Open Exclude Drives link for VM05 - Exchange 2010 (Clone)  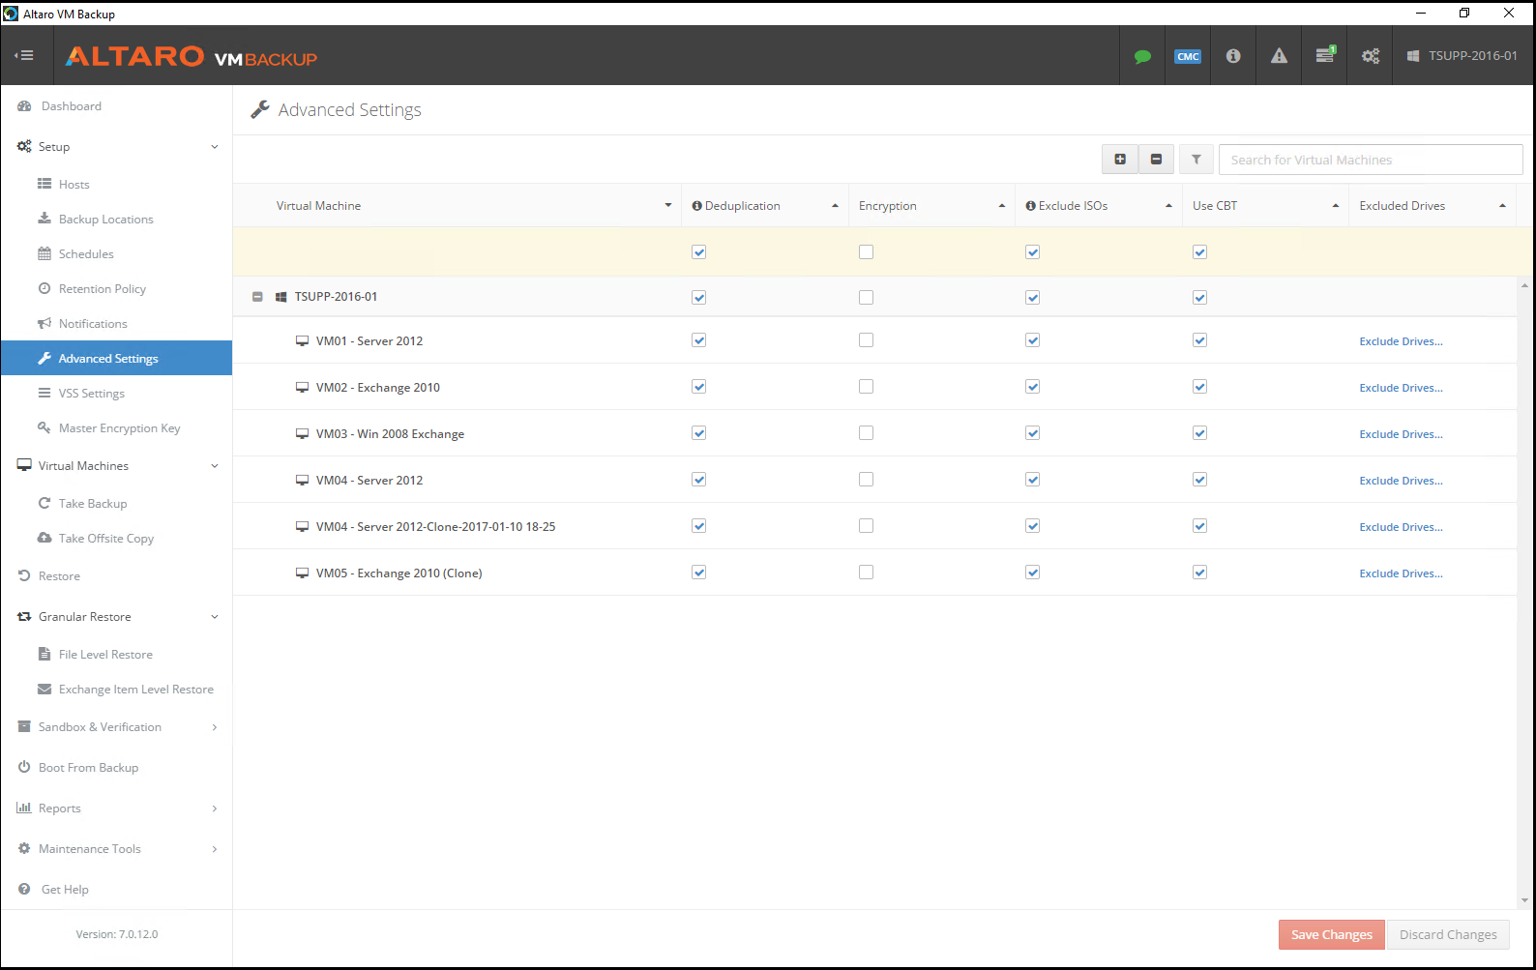pos(1401,573)
